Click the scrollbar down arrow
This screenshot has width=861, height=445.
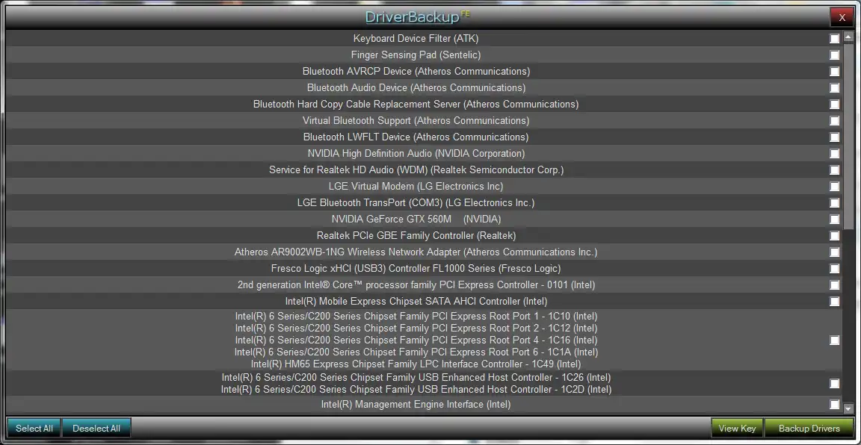click(848, 408)
